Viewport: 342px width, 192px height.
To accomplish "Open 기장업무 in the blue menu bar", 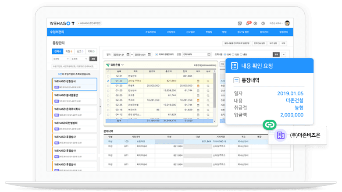I will (x=171, y=32).
